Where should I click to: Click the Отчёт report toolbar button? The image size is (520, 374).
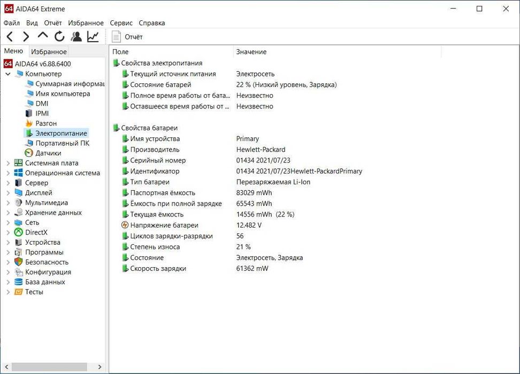pos(127,37)
